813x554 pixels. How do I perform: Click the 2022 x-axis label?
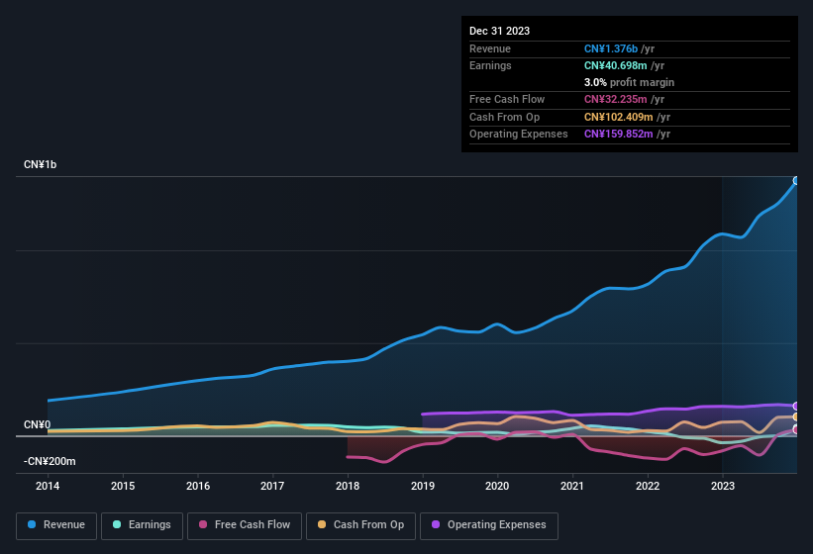tap(648, 486)
